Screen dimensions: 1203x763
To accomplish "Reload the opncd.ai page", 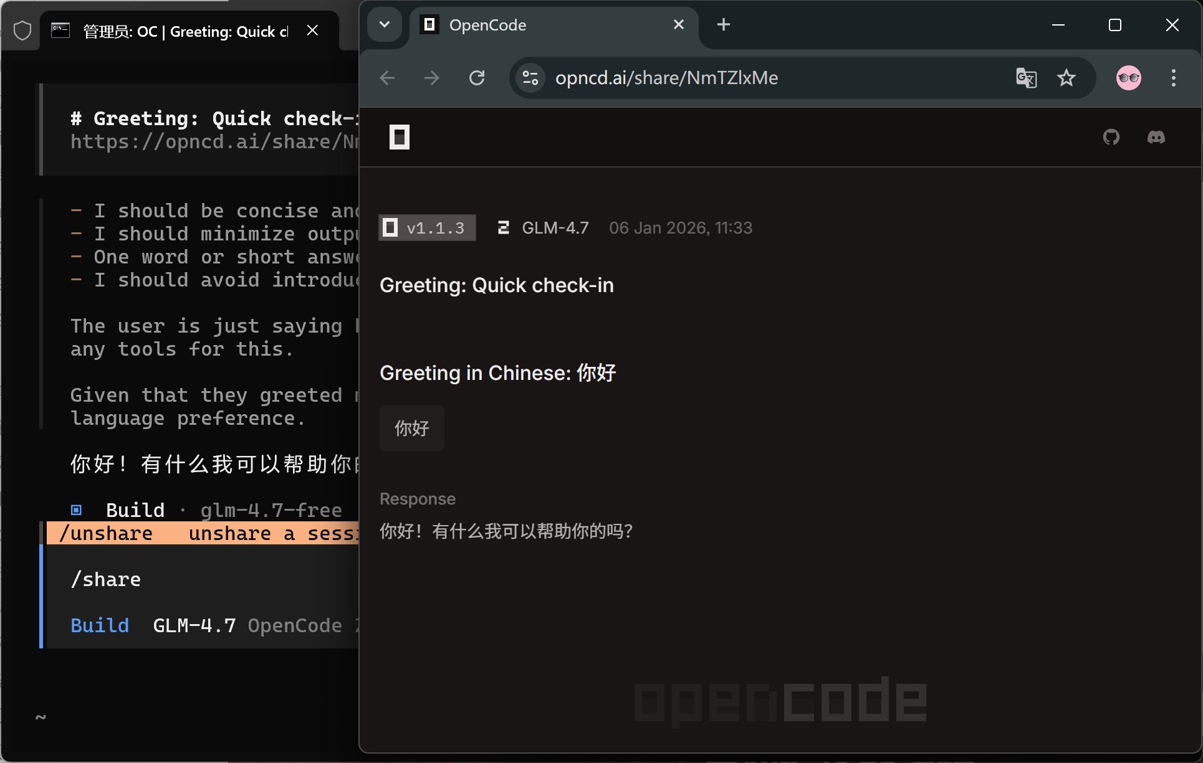I will (477, 78).
